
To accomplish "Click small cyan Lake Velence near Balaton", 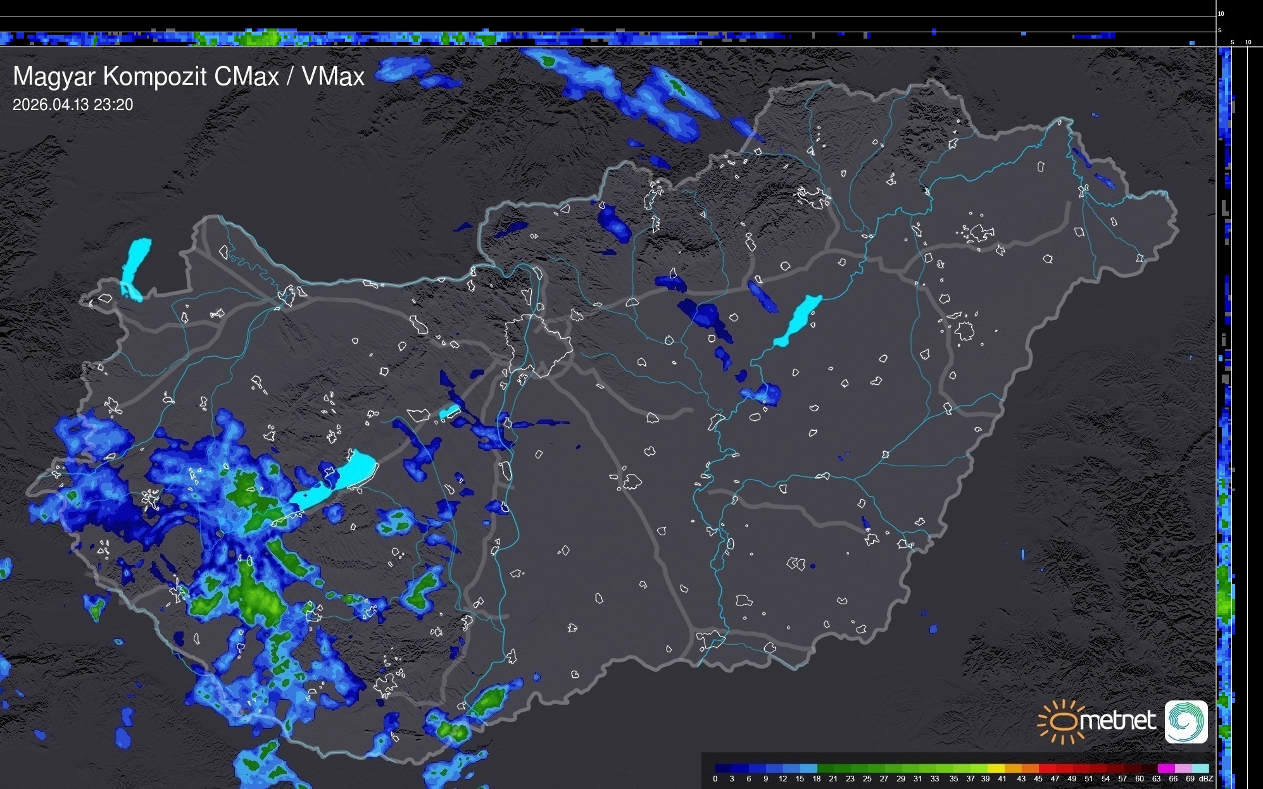I will click(x=449, y=412).
